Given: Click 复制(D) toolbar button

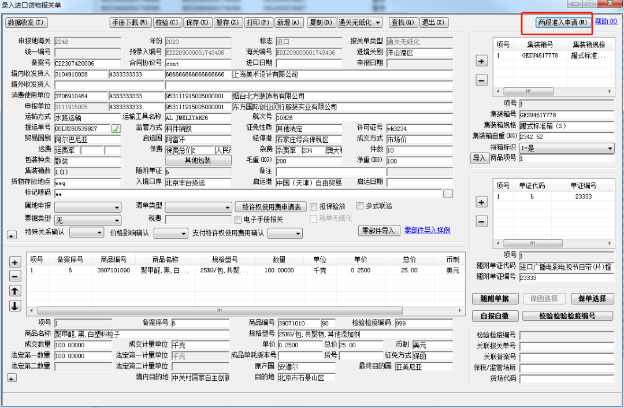Looking at the screenshot, I should coord(321,23).
